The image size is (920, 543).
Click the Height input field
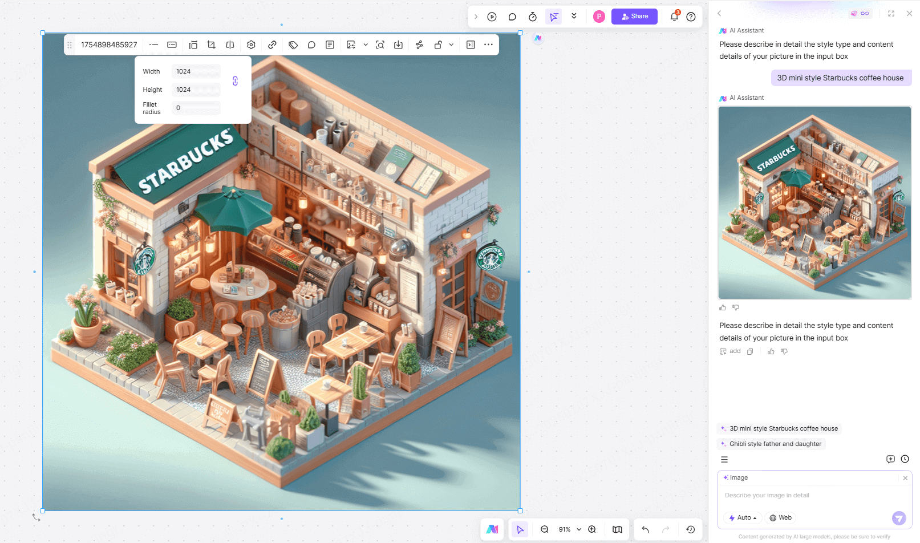click(196, 90)
